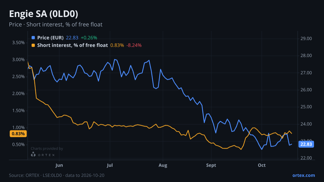Click the Jun x-axis label
The image size is (324, 182).
[x=59, y=165]
